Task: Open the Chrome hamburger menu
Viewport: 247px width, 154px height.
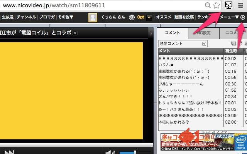Action: [240, 5]
